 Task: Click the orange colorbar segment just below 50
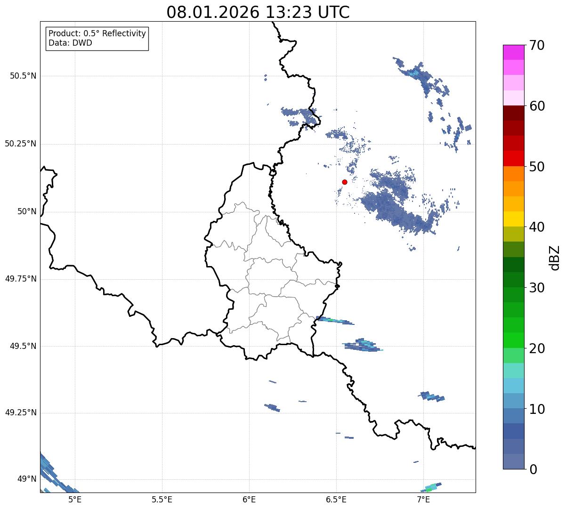pyautogui.click(x=513, y=174)
